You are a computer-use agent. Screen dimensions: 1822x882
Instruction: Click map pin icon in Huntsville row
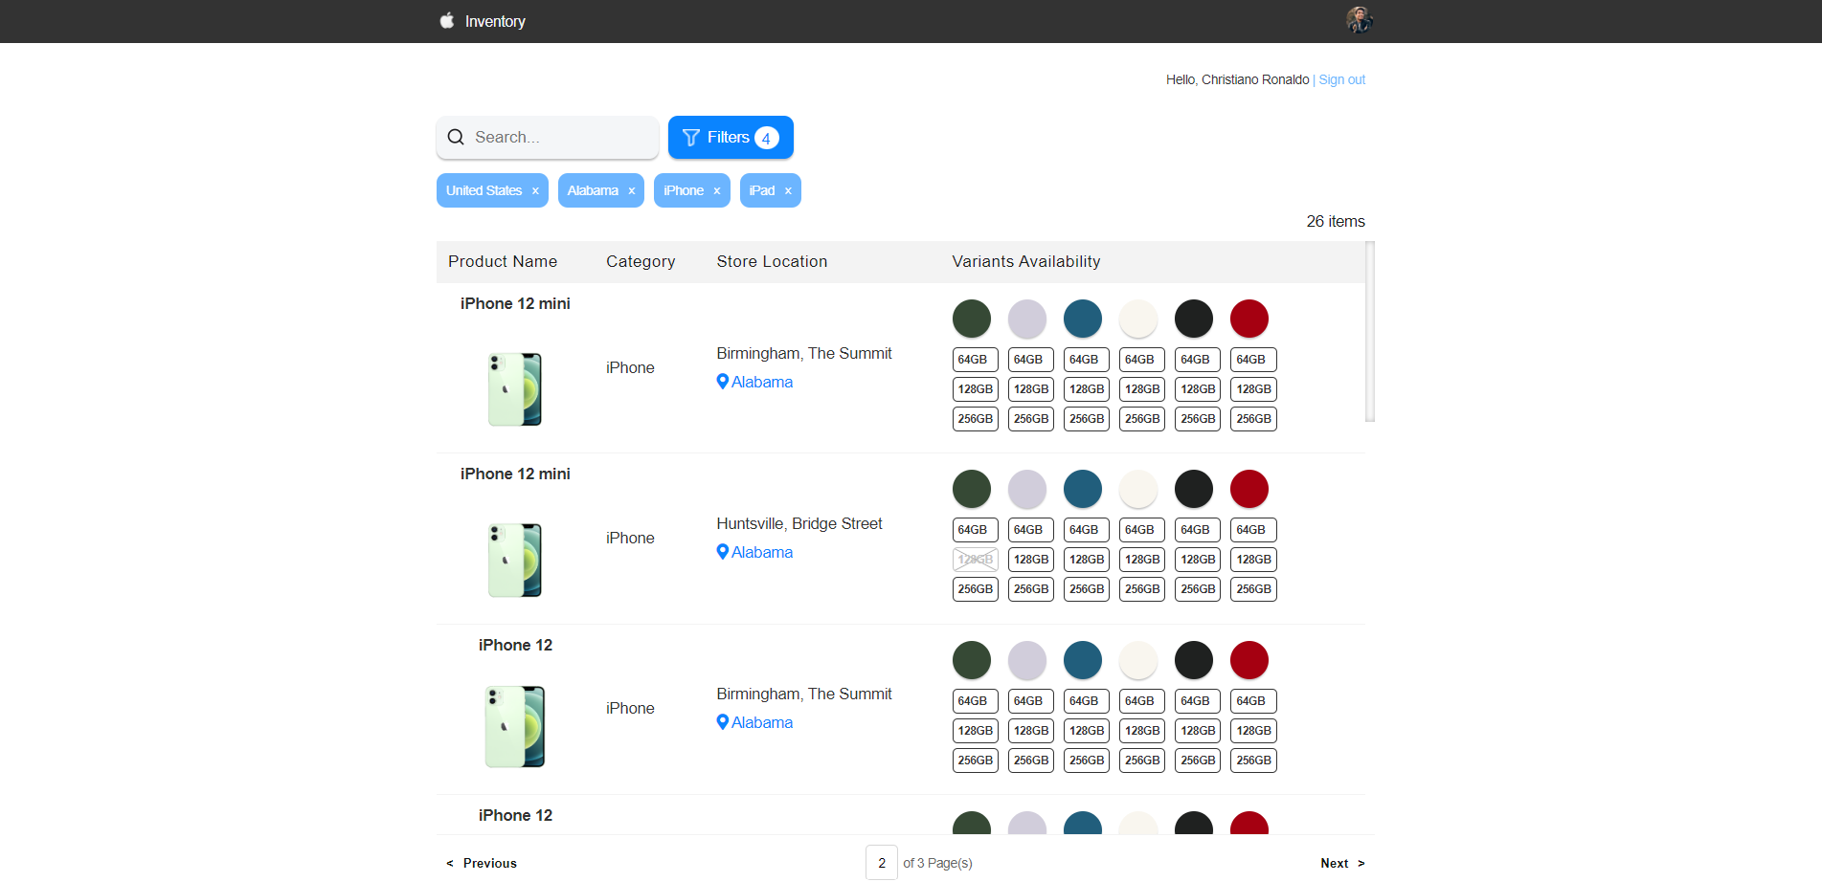click(723, 552)
